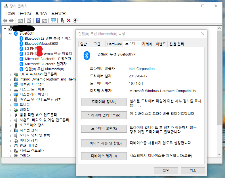Toggle the console tree toolbar icon
This screenshot has height=178, width=225.
(20, 20)
